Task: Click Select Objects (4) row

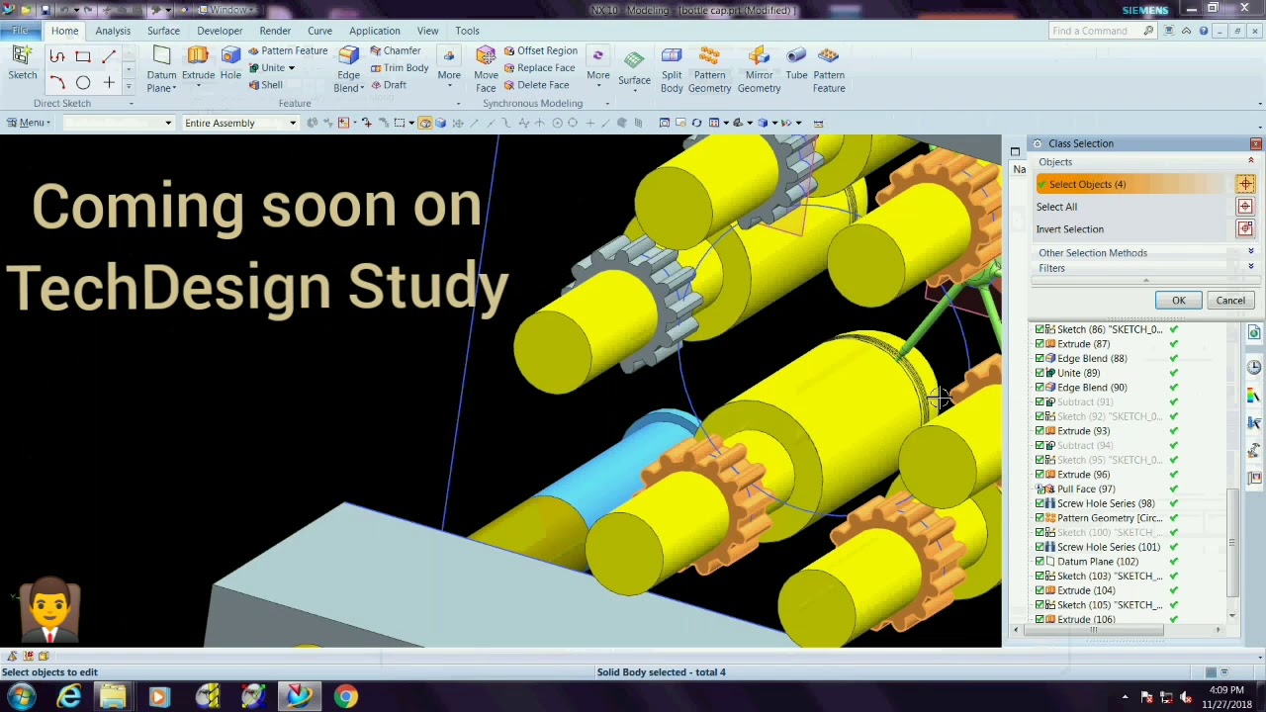Action: 1131,184
